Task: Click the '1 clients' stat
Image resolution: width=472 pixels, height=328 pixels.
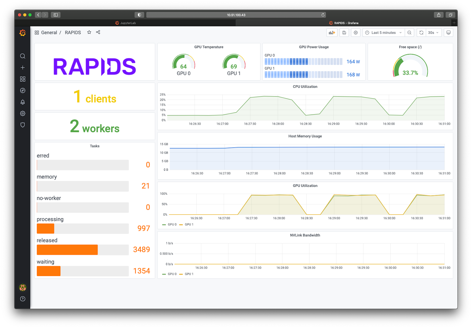Action: pyautogui.click(x=95, y=97)
